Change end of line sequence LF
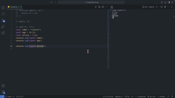Viewport: 175px width, 98px height. (132, 97)
